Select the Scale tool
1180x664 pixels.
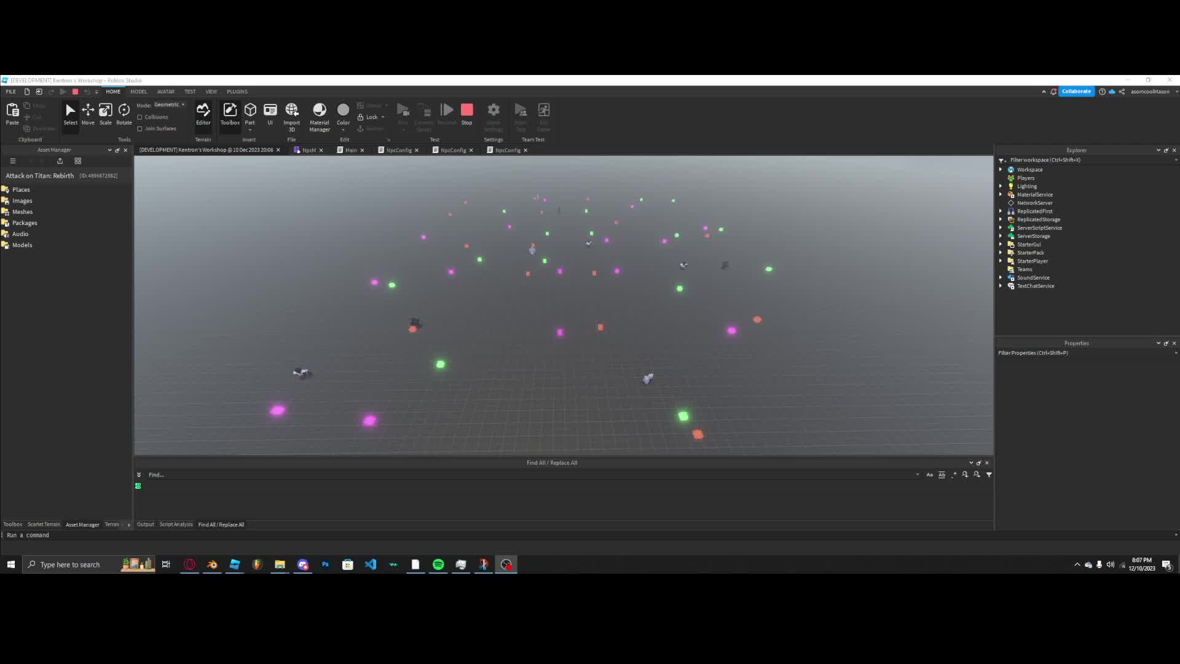[105, 114]
